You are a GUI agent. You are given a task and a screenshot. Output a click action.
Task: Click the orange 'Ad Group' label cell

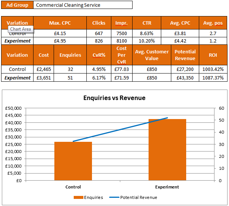17,5
